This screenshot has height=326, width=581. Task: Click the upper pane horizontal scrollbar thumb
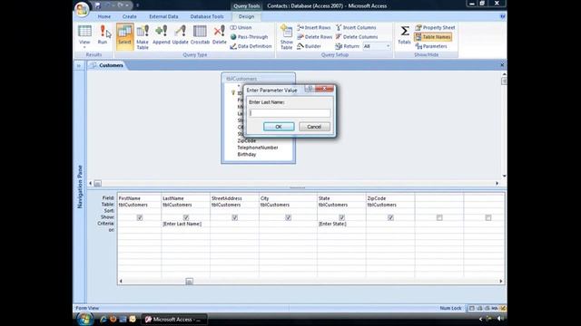[97, 183]
